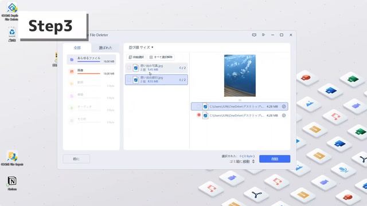Click the image file icon of 思い出の旅行.jpg
The height and width of the screenshot is (206, 367).
(136, 80)
